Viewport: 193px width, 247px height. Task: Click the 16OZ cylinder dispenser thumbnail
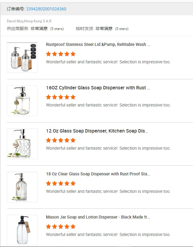tap(22, 101)
